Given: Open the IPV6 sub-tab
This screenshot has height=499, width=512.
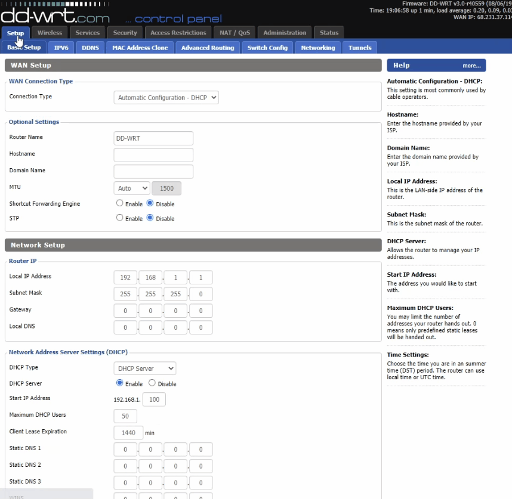Looking at the screenshot, I should [61, 48].
